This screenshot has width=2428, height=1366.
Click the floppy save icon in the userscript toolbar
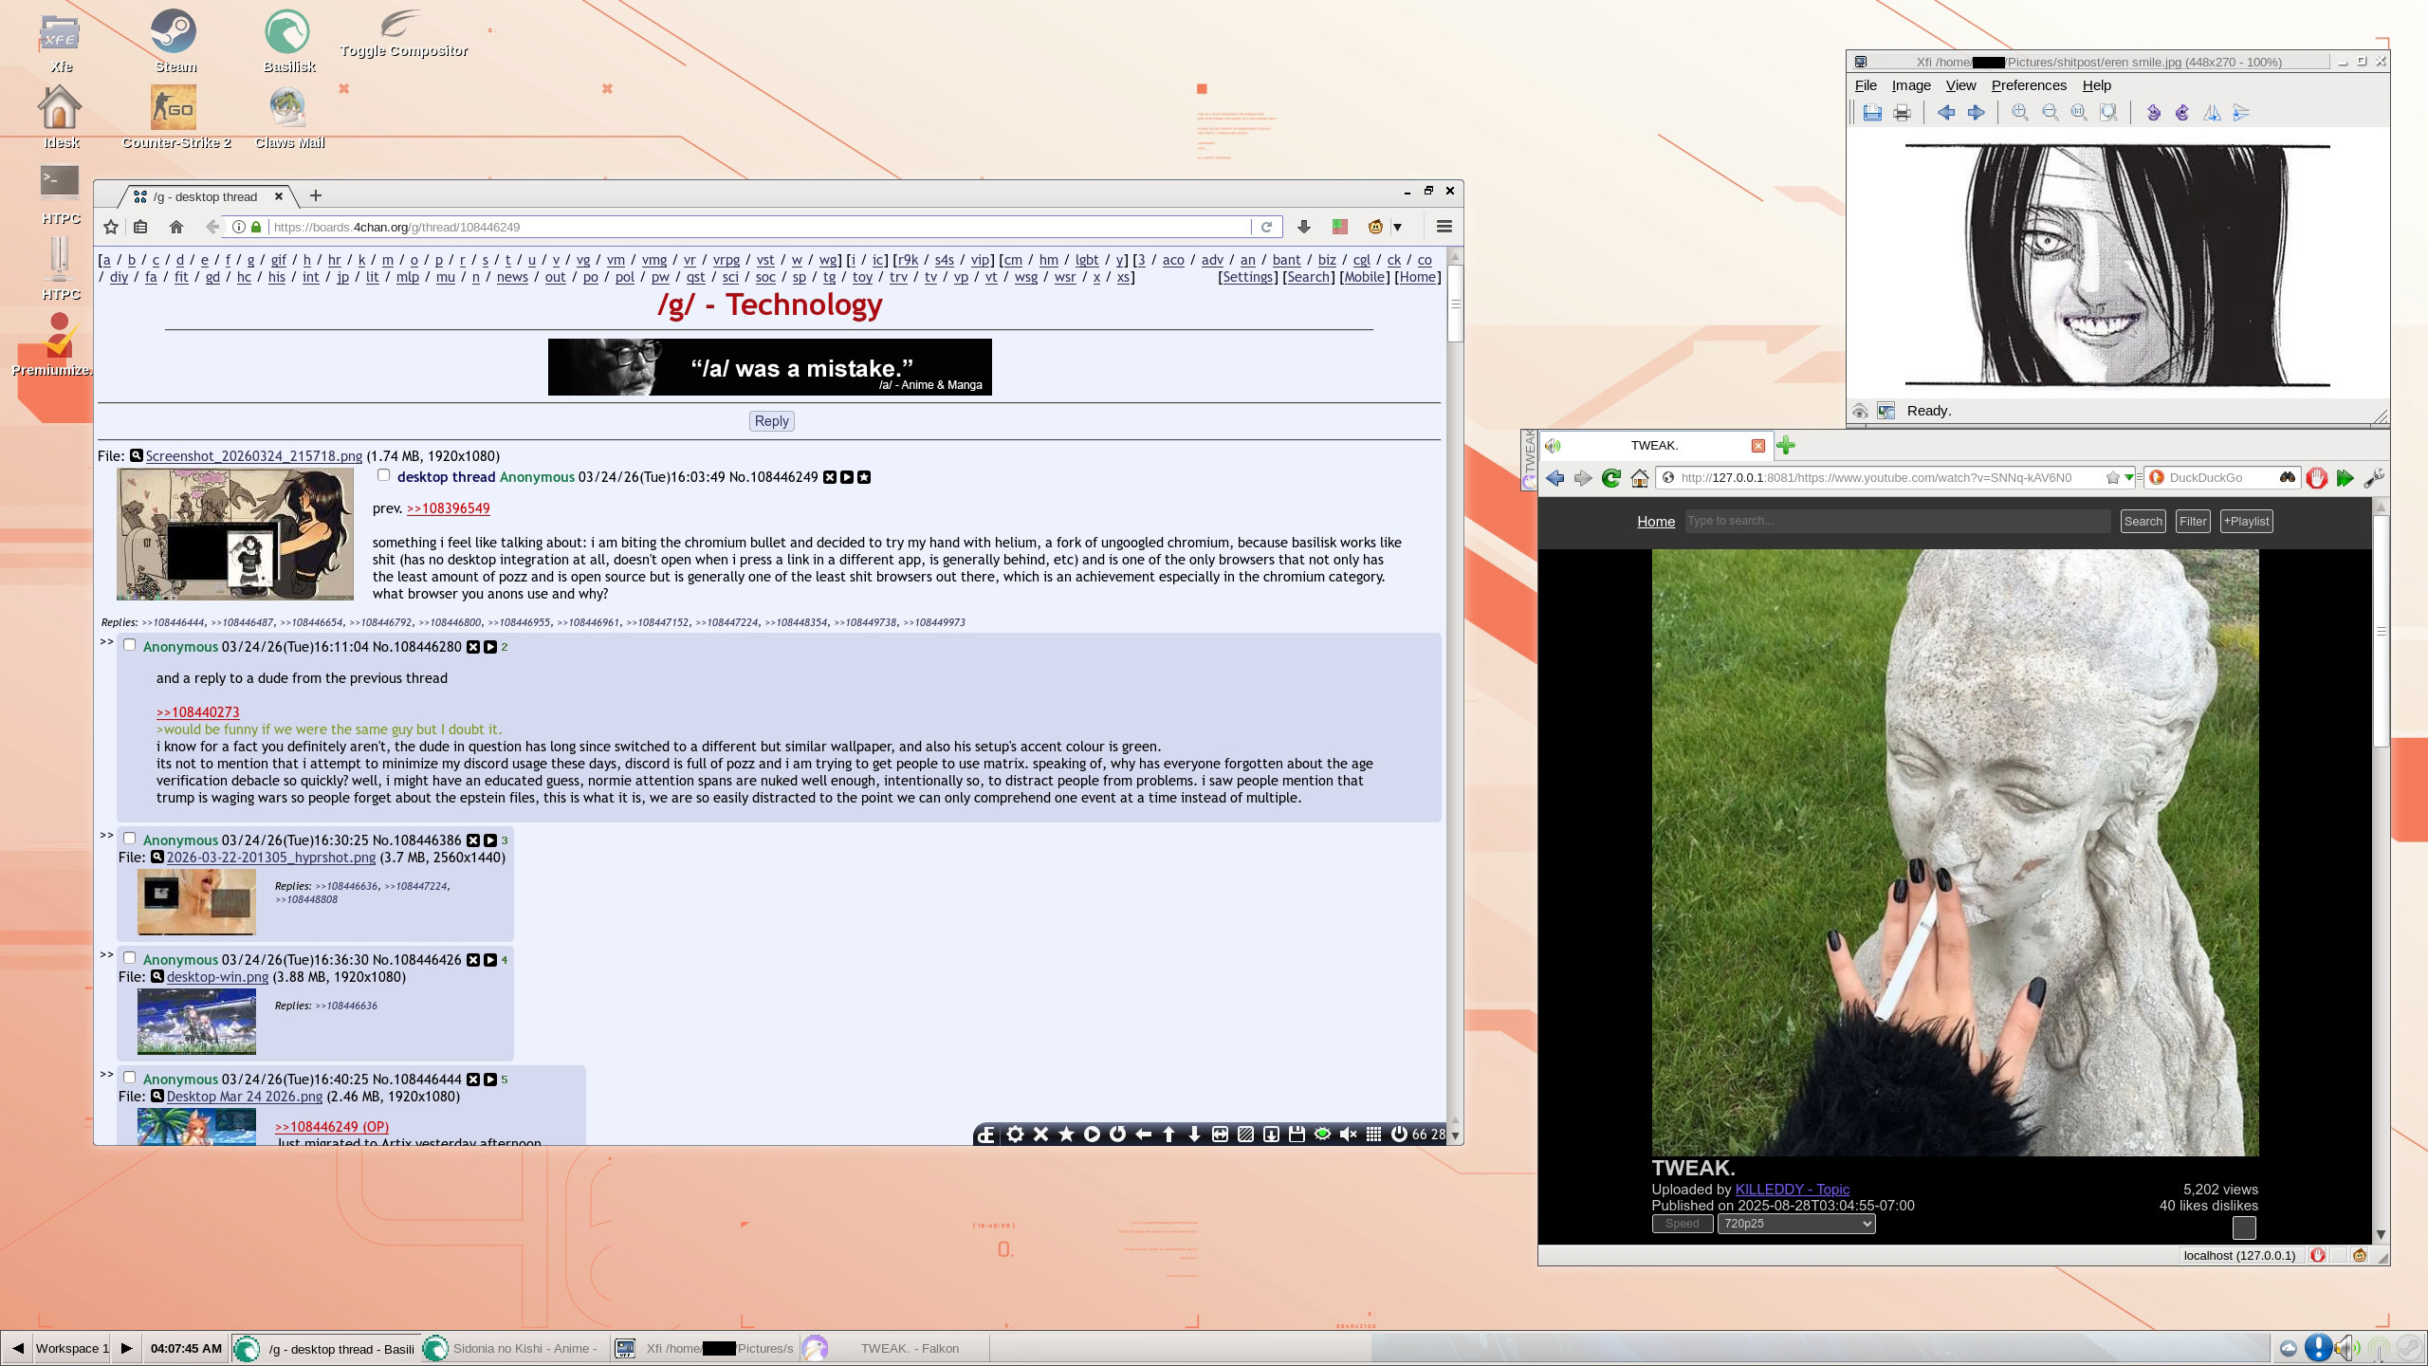[1297, 1135]
